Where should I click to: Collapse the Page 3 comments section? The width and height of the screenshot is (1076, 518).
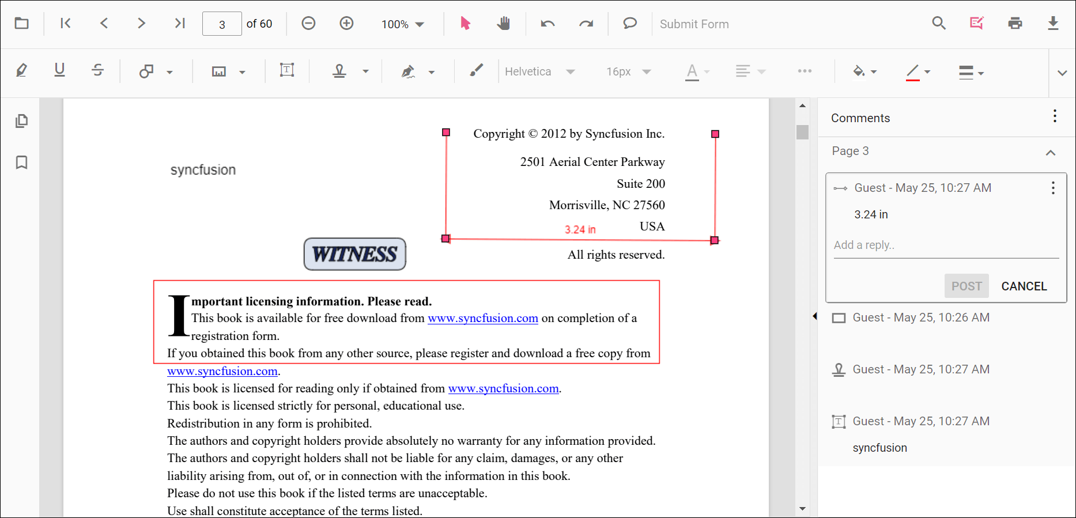[1051, 153]
